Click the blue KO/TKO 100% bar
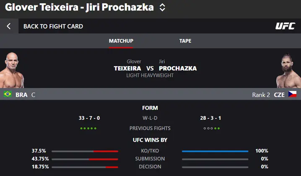The image size is (301, 176). (215, 151)
